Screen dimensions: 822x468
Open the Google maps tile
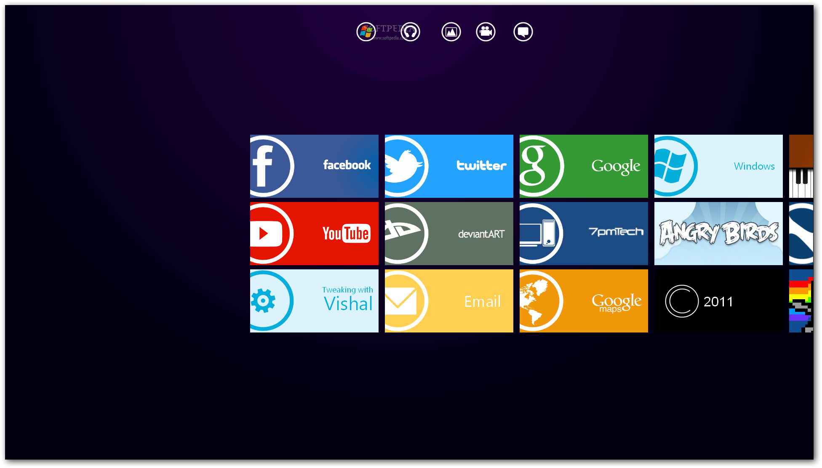coord(584,301)
